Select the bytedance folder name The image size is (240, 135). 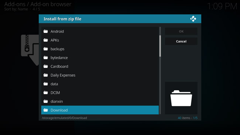click(59, 58)
